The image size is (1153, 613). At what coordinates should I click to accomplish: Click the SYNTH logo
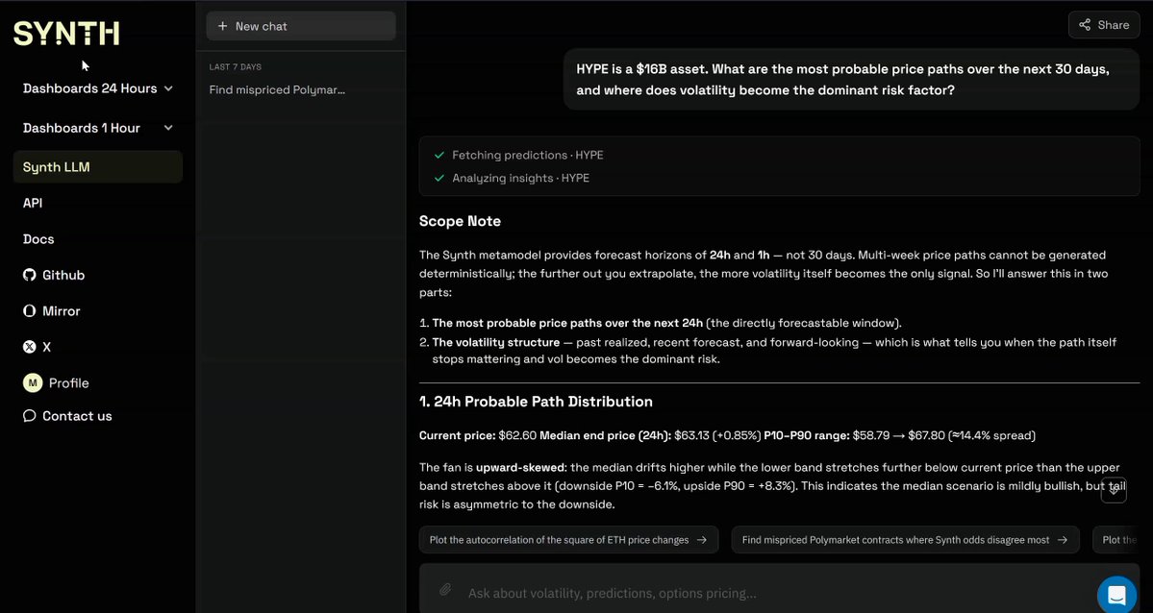point(66,34)
